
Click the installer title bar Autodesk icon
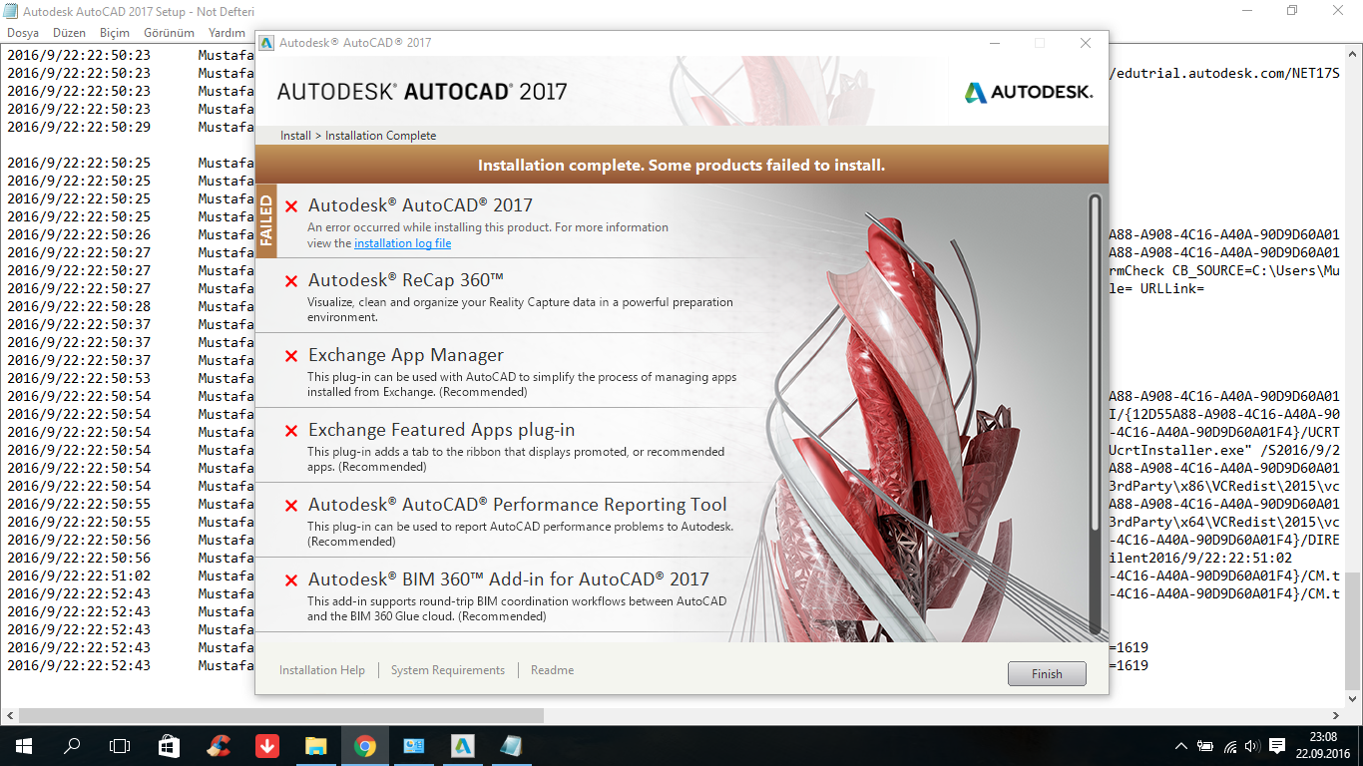(x=266, y=43)
